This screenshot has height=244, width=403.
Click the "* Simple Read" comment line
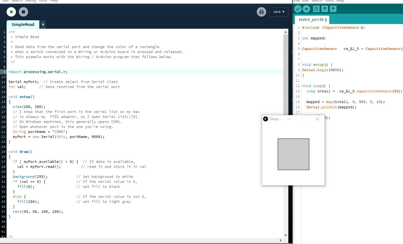pyautogui.click(x=25, y=37)
